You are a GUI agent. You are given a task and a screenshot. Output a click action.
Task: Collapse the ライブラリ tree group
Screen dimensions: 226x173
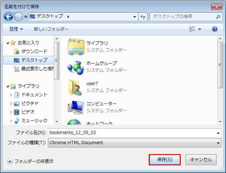[x=8, y=86]
